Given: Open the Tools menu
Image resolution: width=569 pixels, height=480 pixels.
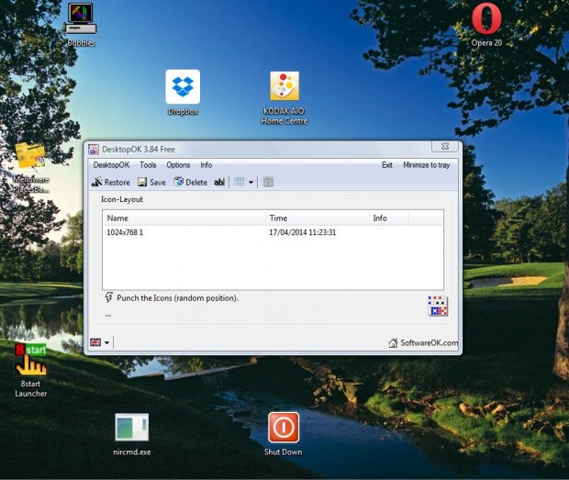Looking at the screenshot, I should point(148,165).
